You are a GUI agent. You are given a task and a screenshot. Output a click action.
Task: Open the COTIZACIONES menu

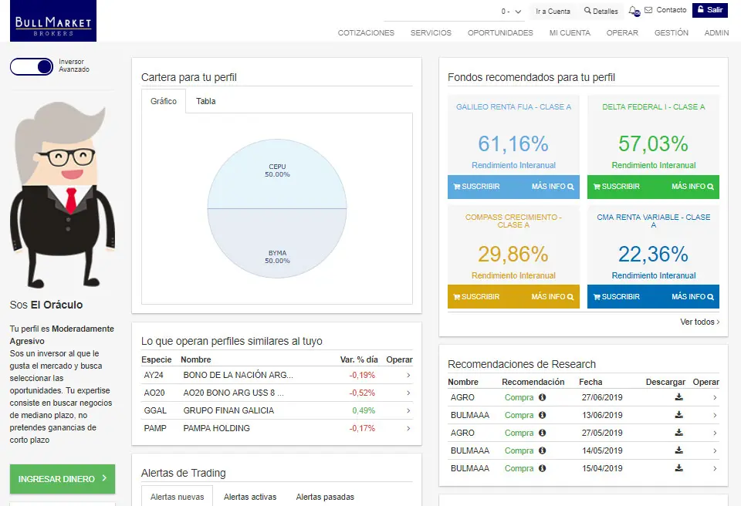tap(366, 32)
